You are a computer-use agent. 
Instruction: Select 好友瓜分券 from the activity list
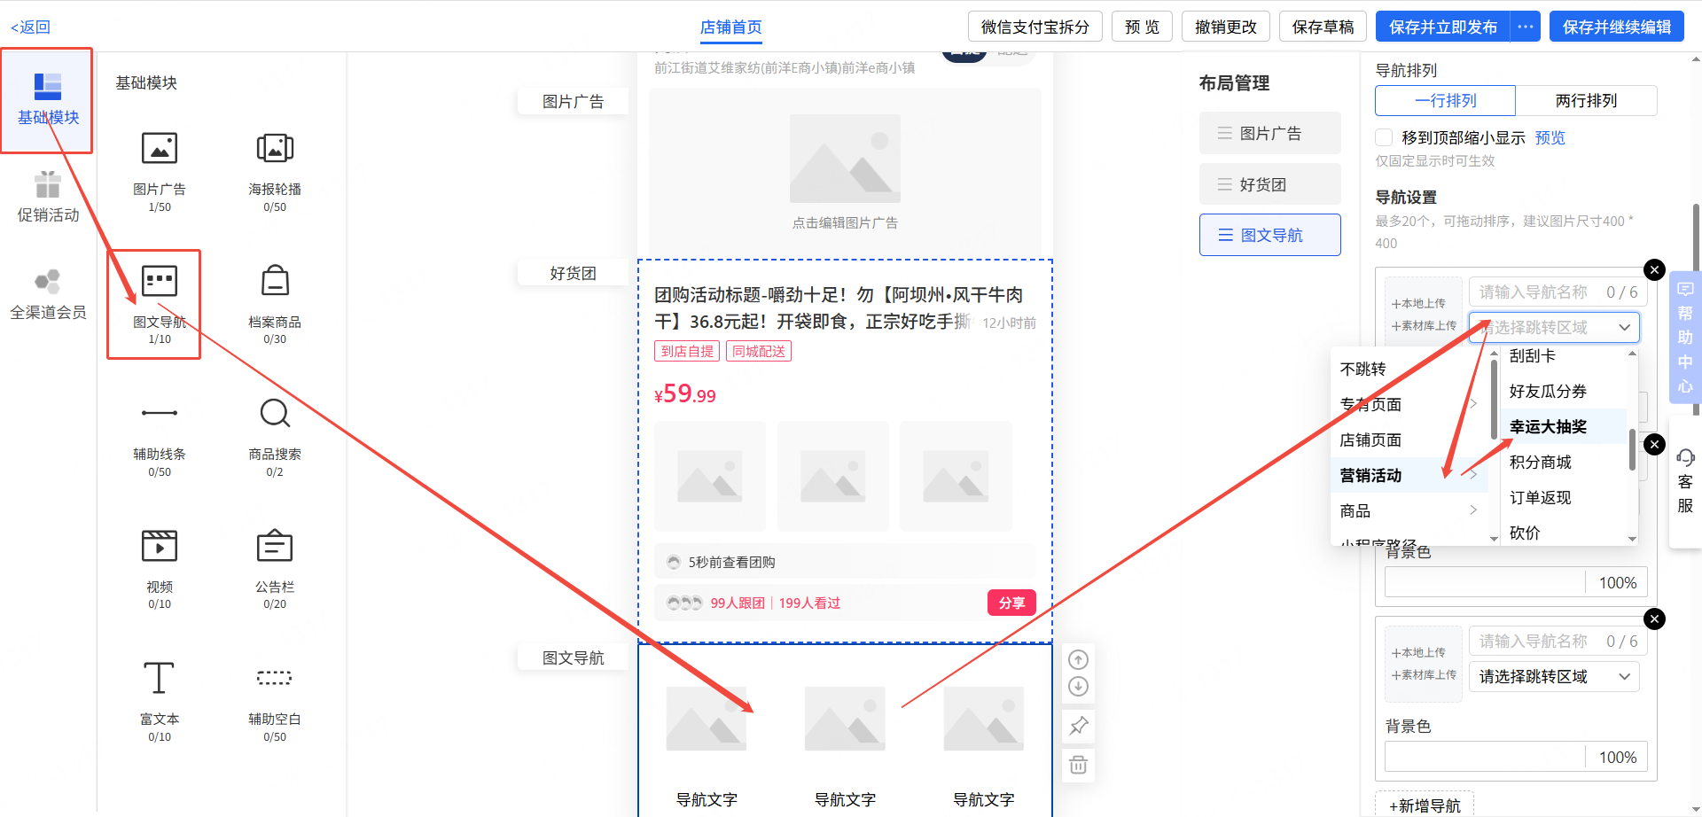1564,391
